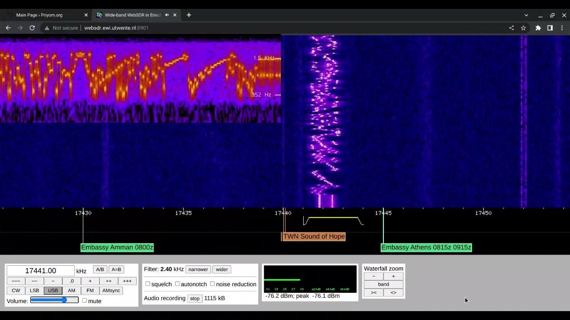The image size is (570, 320).
Task: Select AM mode
Action: (71, 290)
